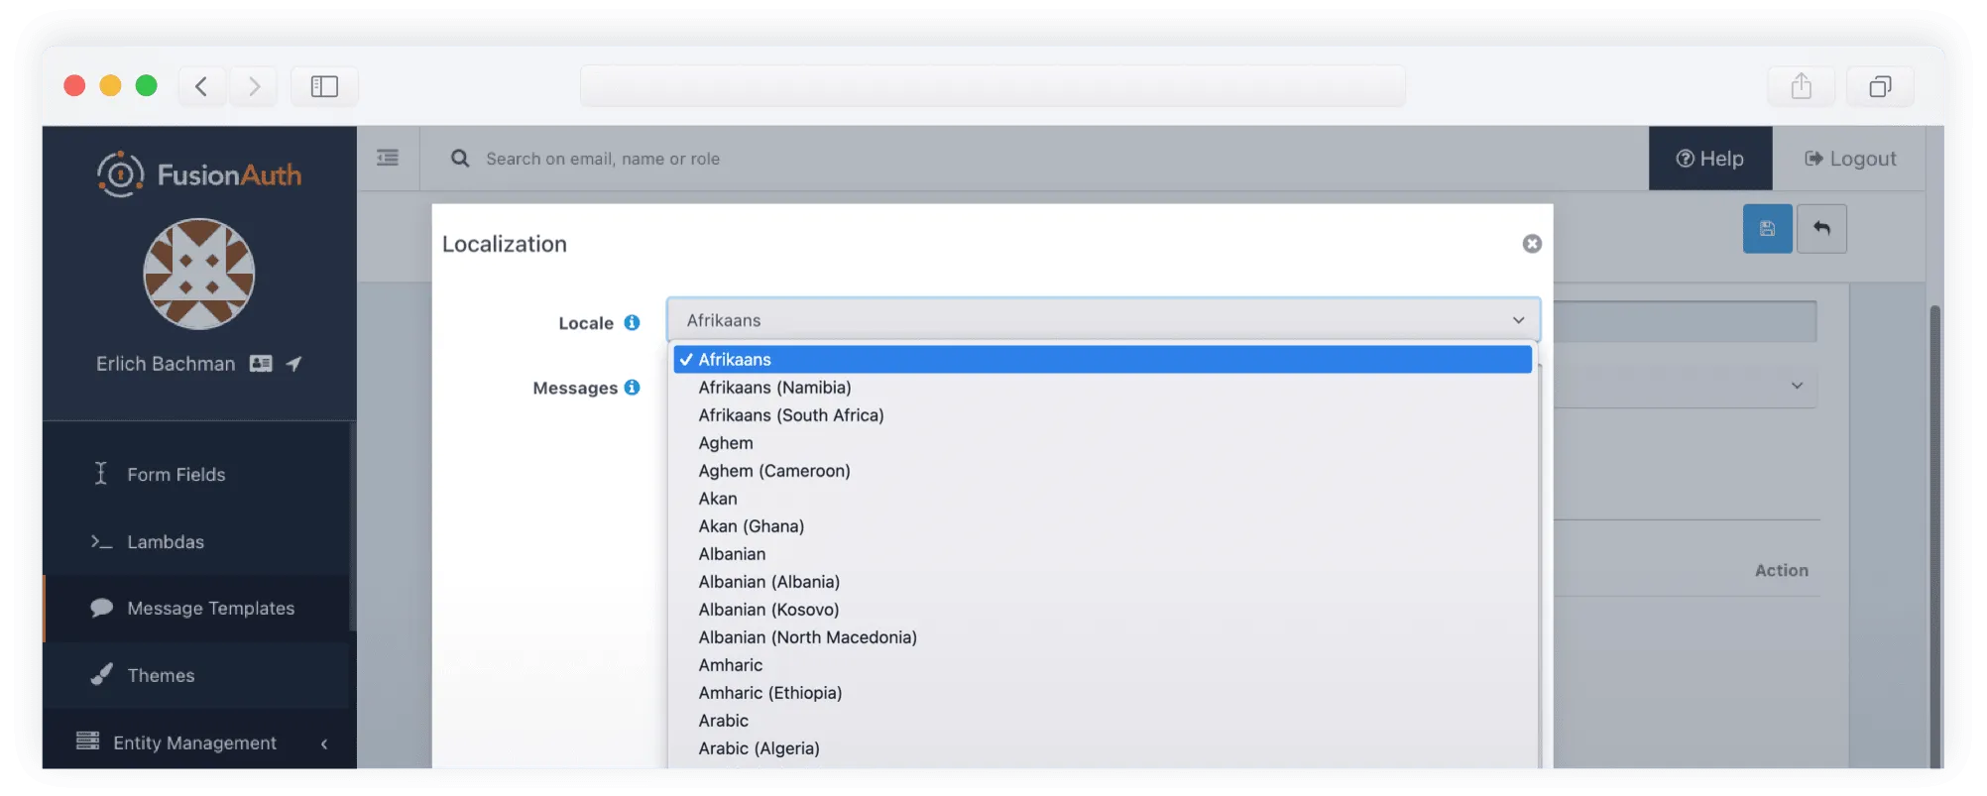This screenshot has height=796, width=1987.
Task: Click the Action column header
Action: click(1782, 570)
